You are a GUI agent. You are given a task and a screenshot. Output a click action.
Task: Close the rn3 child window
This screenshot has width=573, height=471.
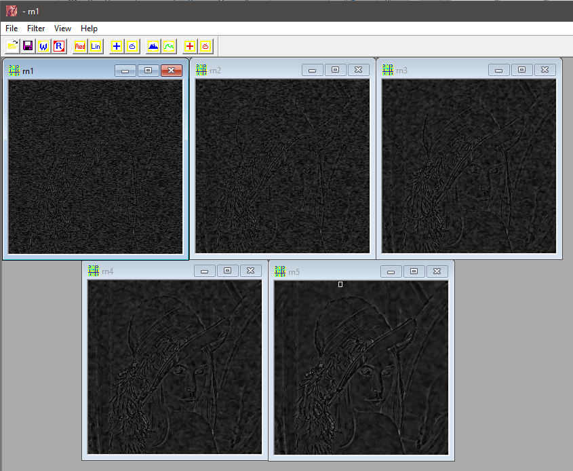(545, 70)
